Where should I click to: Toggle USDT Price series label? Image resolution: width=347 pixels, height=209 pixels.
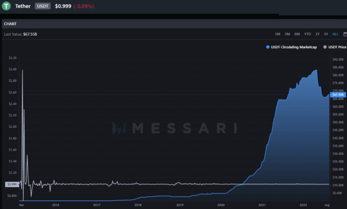[x=337, y=47]
